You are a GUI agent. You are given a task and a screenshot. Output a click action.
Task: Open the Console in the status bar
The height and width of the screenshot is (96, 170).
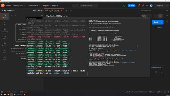point(24,92)
